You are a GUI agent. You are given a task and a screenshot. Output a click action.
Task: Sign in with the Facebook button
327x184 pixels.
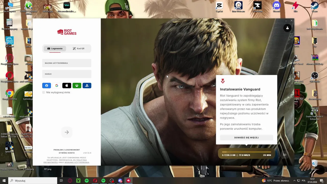click(x=46, y=86)
